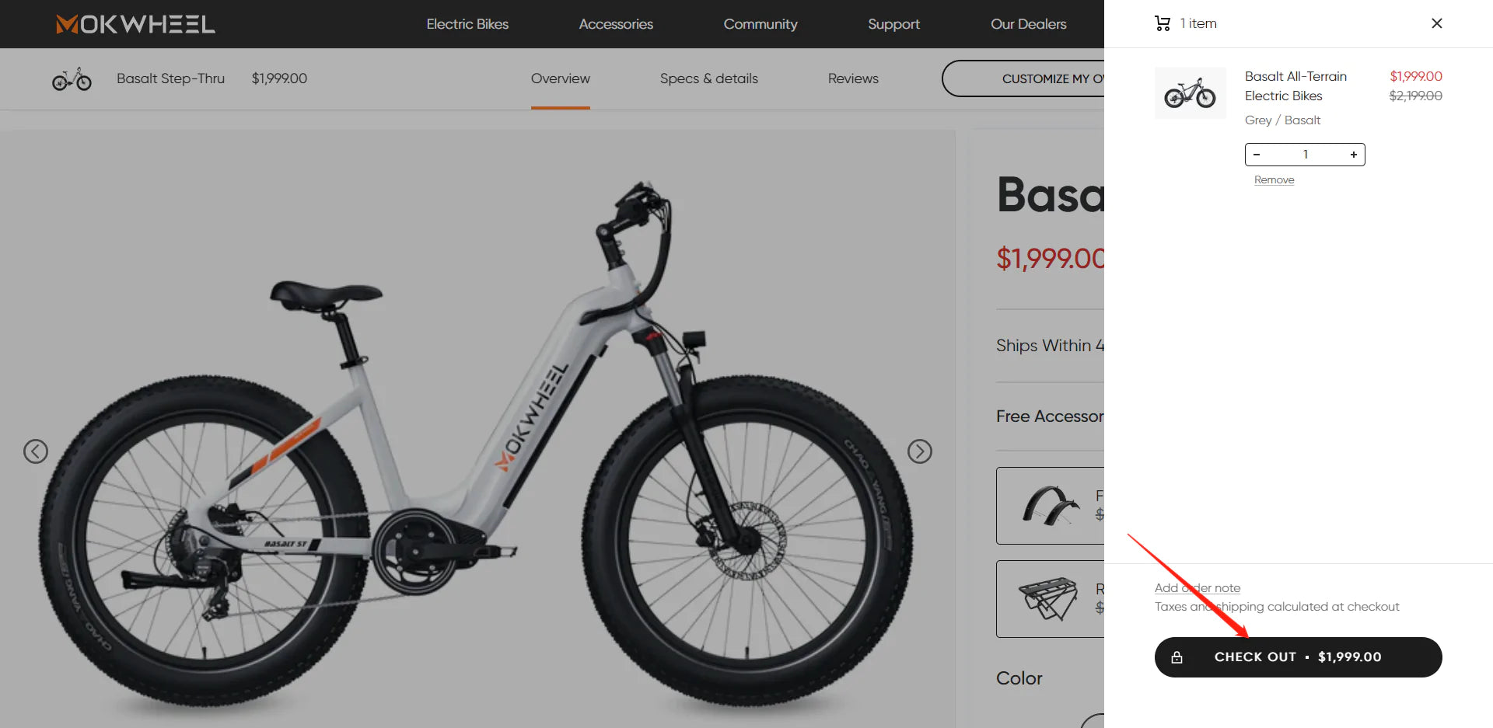Show next bike image with right arrow
1493x728 pixels.
pos(920,451)
